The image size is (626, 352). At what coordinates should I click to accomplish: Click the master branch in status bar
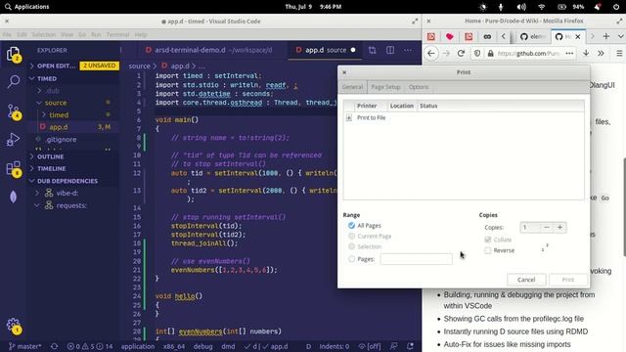pyautogui.click(x=24, y=346)
